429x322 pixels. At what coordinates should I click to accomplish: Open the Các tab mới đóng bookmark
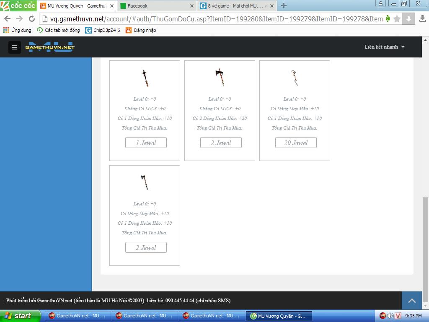point(58,30)
